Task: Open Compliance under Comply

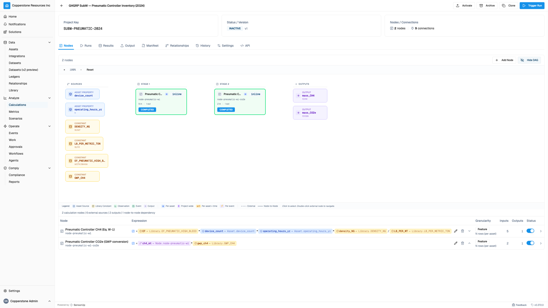Action: coord(17,175)
